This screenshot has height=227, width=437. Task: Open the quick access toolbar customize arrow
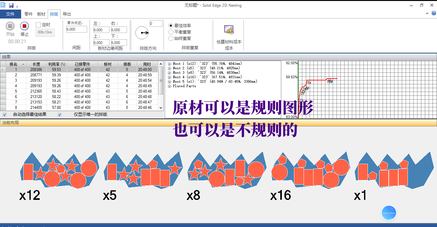[x=17, y=6]
